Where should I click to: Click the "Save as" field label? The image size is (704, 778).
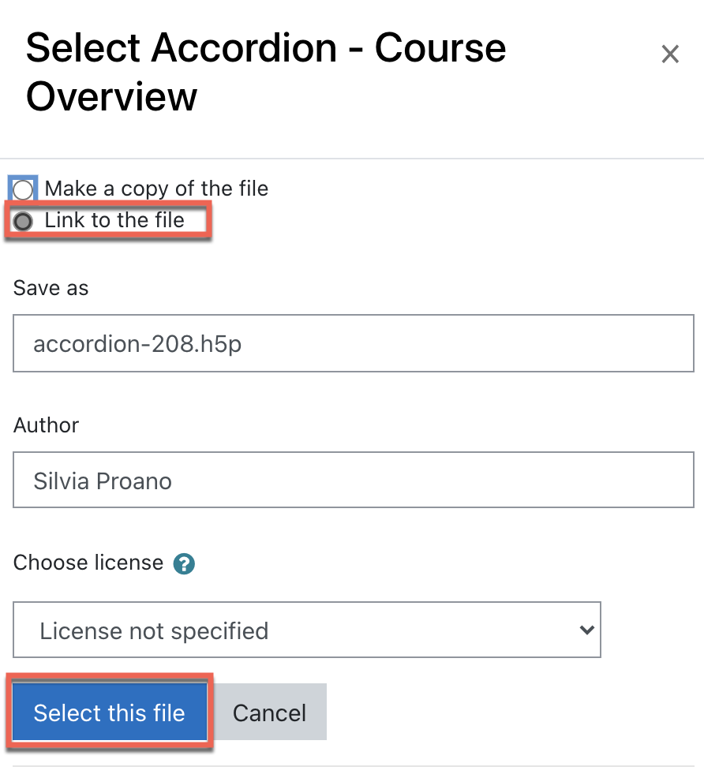point(51,288)
